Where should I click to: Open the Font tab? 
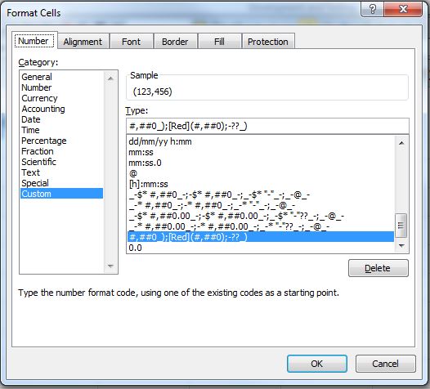click(x=131, y=42)
